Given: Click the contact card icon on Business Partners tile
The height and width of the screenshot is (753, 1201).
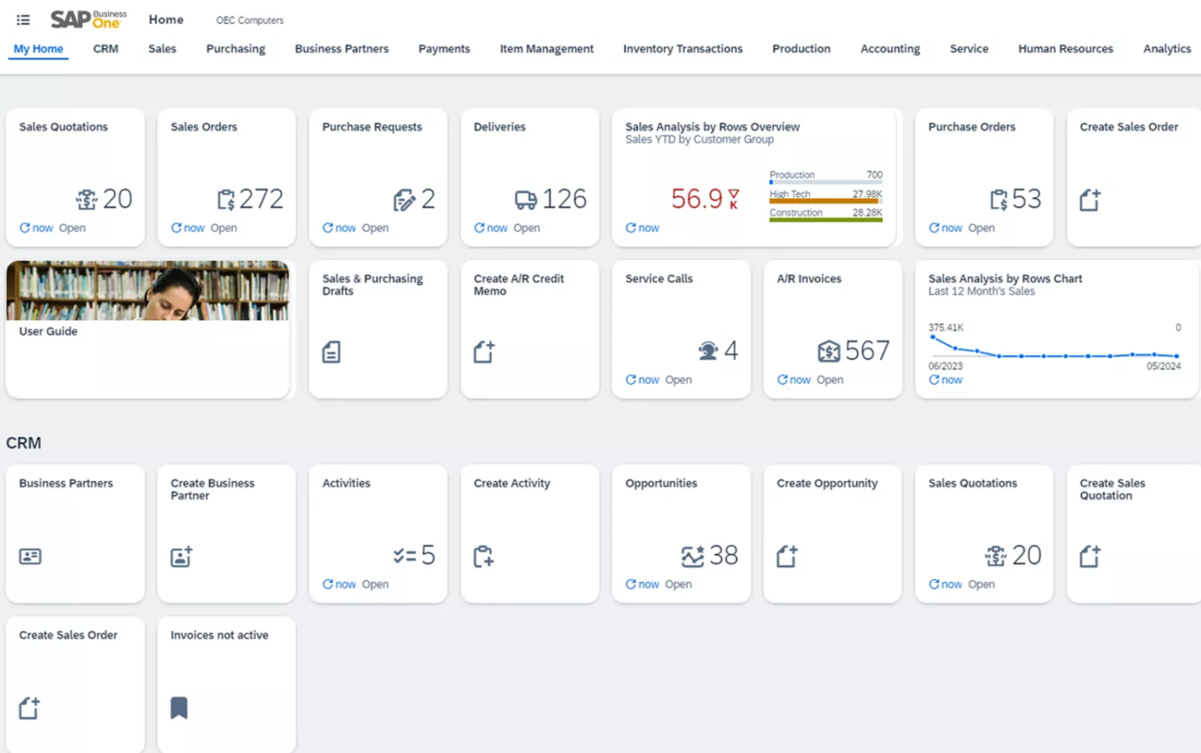Looking at the screenshot, I should click(30, 556).
